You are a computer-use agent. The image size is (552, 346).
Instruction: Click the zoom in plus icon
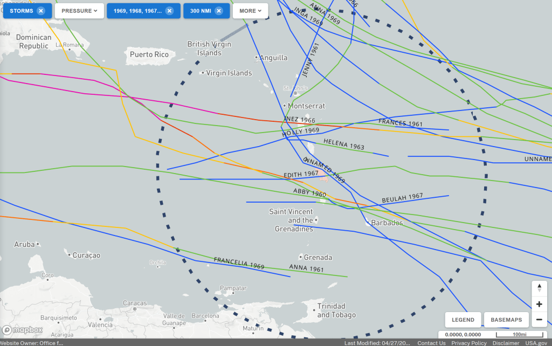pos(539,304)
